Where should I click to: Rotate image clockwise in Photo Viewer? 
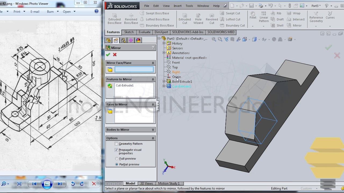point(82,184)
